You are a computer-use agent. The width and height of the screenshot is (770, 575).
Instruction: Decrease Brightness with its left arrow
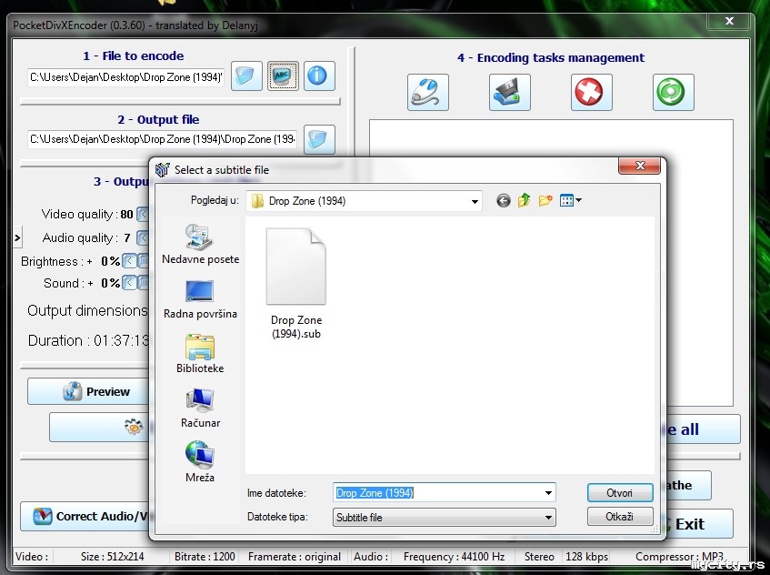click(x=129, y=261)
